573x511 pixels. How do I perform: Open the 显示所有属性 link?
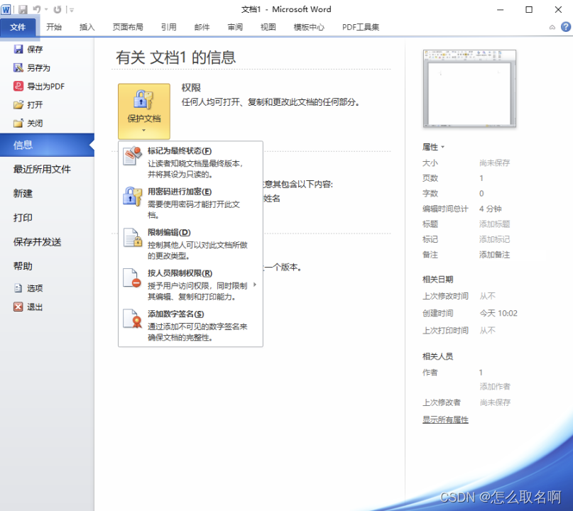coord(445,419)
